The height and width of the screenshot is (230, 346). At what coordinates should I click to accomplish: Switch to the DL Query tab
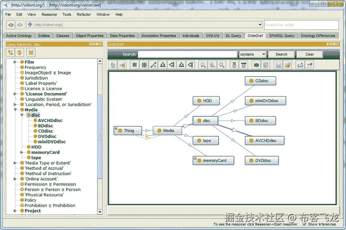(233, 36)
